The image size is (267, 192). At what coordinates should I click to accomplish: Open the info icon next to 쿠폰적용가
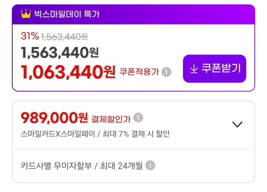pos(166,72)
